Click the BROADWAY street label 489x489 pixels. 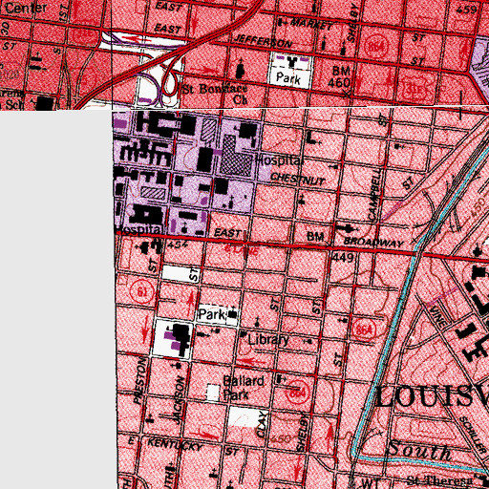click(373, 243)
